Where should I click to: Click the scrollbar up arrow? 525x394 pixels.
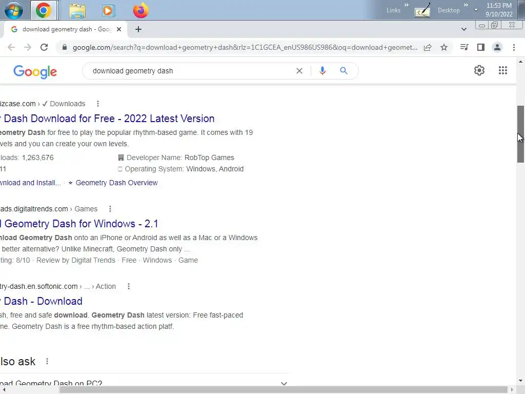520,62
